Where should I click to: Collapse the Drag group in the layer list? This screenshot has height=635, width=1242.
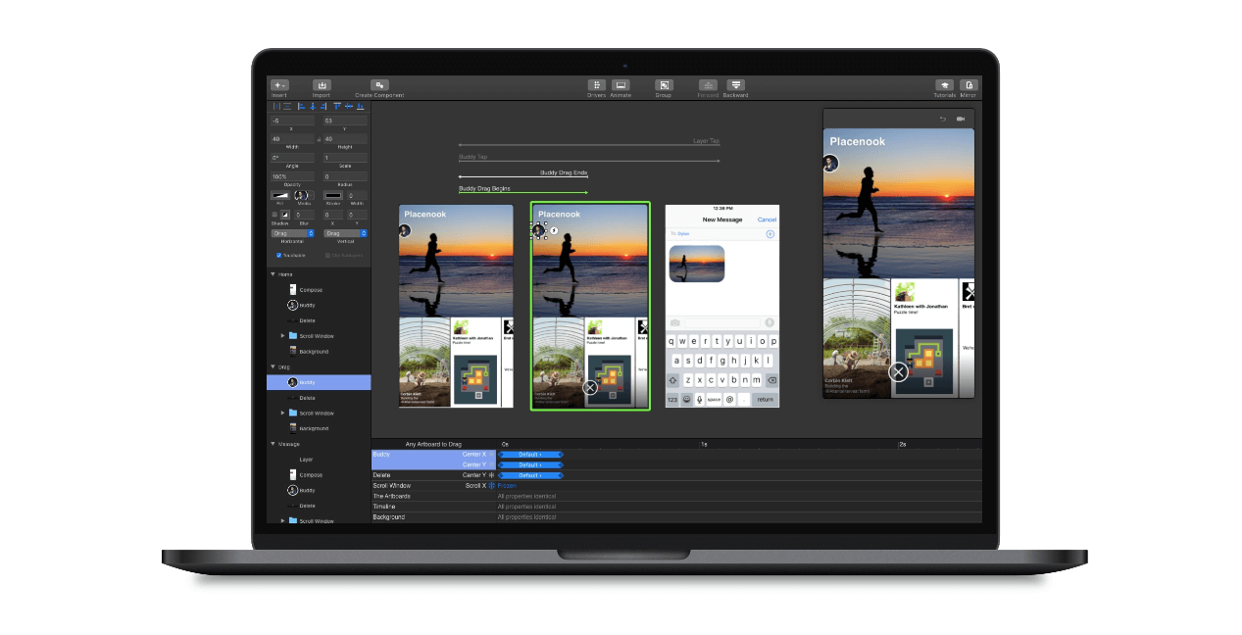coord(273,366)
